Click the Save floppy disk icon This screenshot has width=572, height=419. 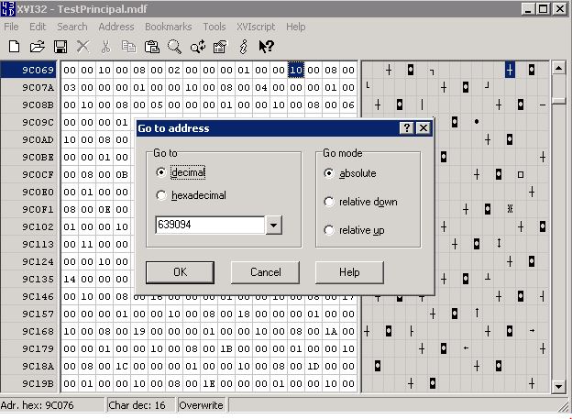[x=60, y=47]
